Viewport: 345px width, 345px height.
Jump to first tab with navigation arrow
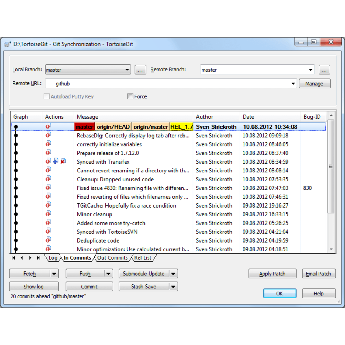click(13, 258)
